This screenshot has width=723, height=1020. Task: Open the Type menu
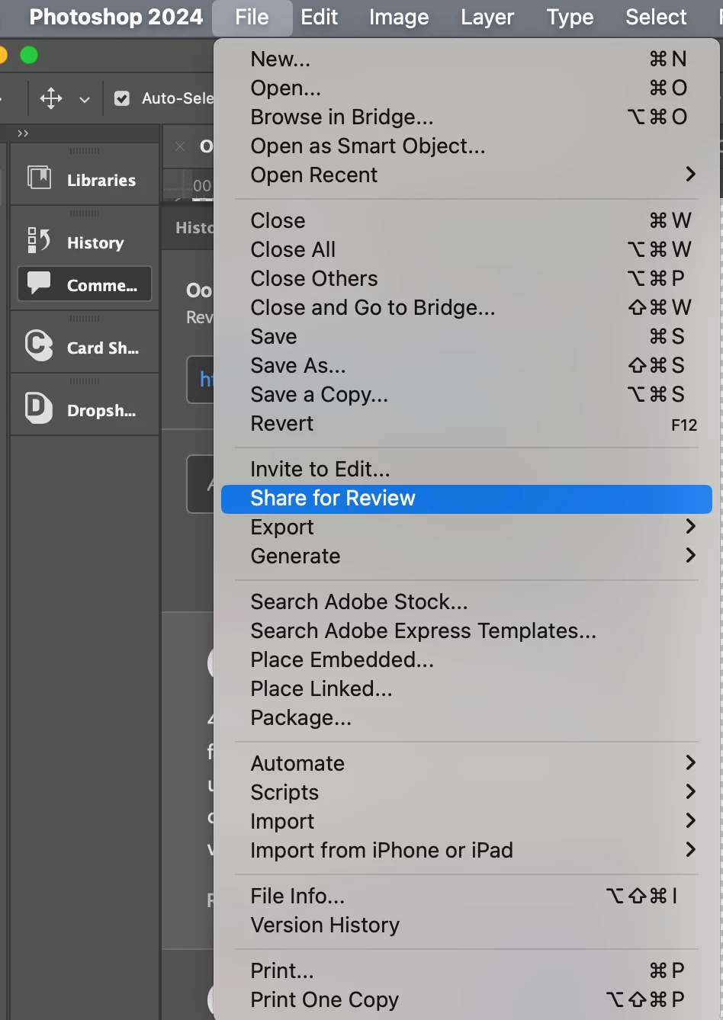coord(570,17)
